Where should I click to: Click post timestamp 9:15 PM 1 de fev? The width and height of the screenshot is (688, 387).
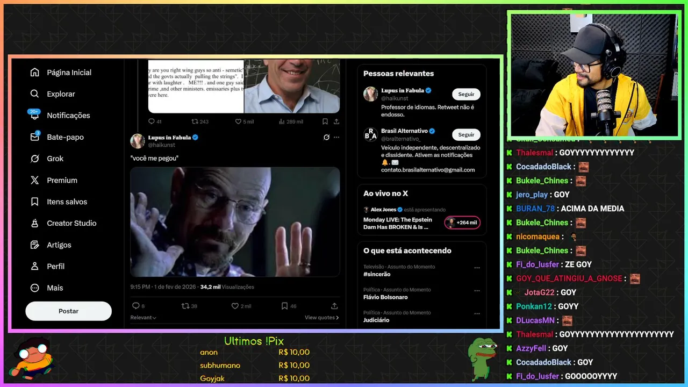163,287
